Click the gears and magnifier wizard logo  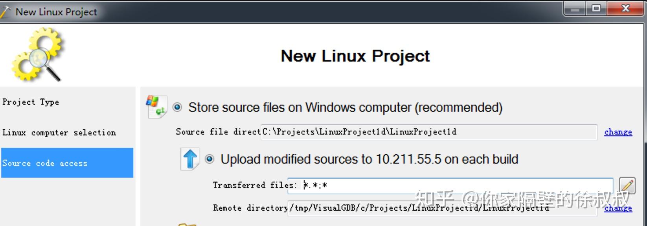pos(37,54)
